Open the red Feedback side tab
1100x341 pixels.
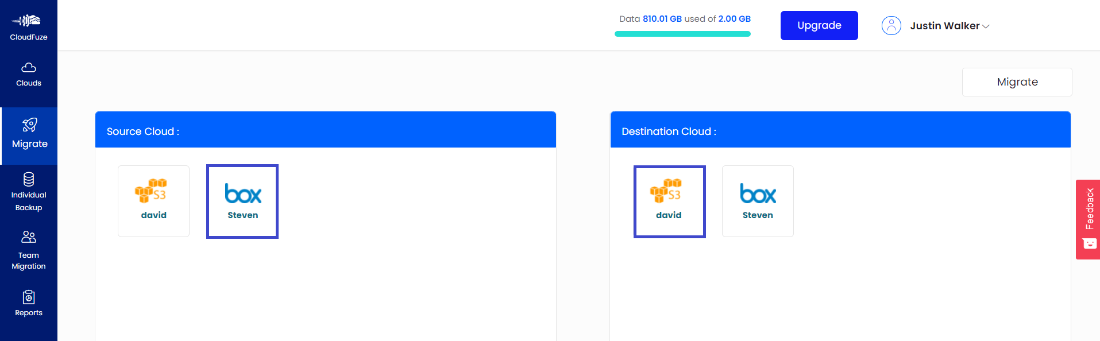pos(1088,219)
